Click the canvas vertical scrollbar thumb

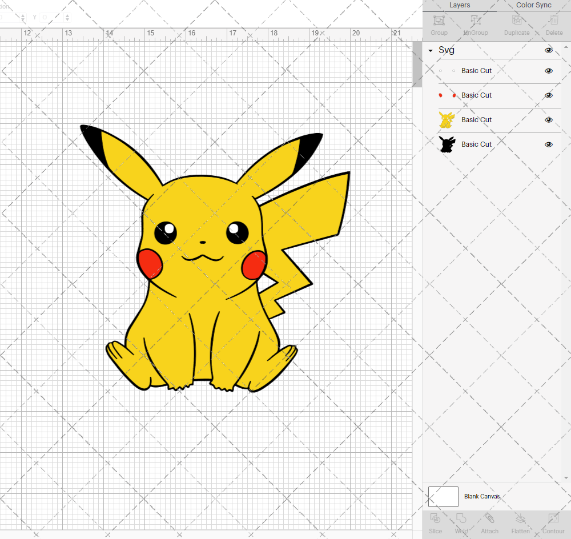click(417, 64)
